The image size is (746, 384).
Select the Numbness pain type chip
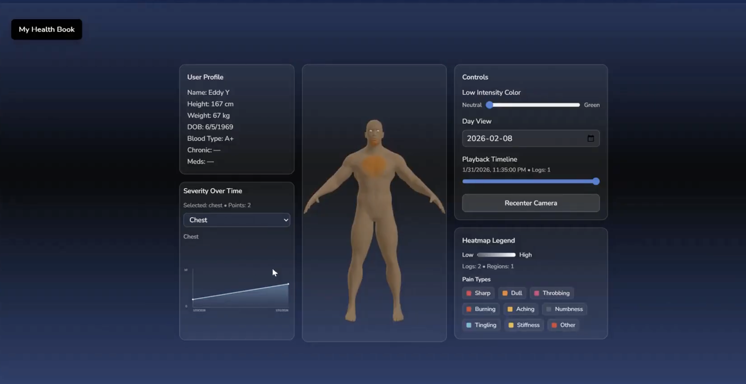564,309
